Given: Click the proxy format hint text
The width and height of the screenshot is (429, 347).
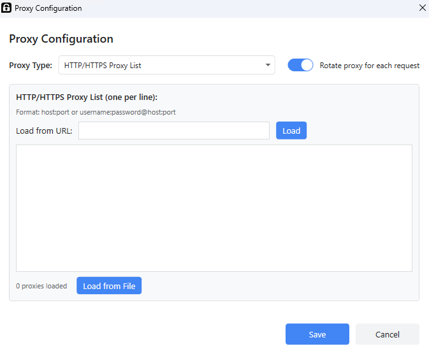Looking at the screenshot, I should point(96,112).
